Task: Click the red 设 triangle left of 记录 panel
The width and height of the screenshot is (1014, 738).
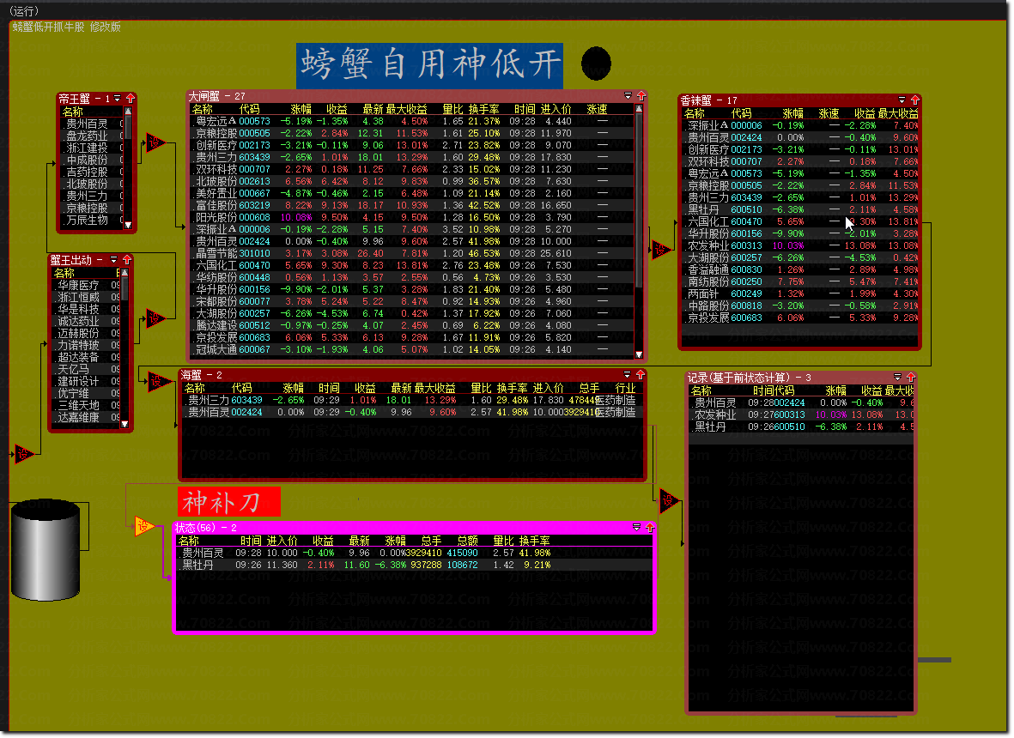Action: coord(669,500)
